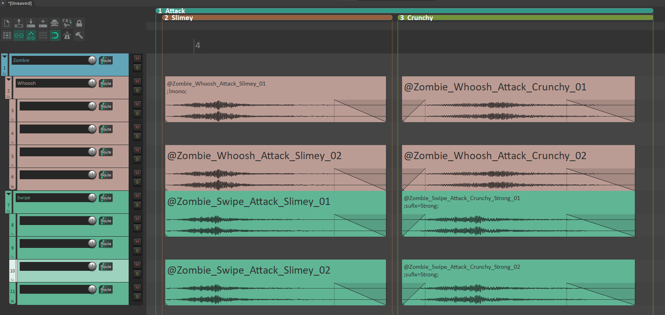Viewport: 665px width, 315px height.
Task: Click the Whoosh track volume knob
Action: coord(92,83)
